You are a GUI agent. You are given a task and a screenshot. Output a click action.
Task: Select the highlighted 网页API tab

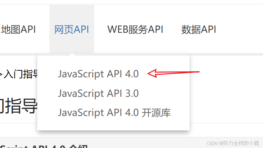coord(72,29)
